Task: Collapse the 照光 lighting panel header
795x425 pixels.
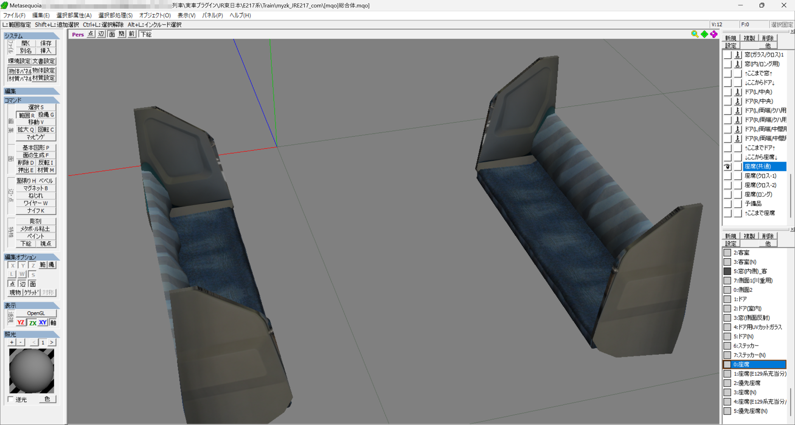Action: [x=31, y=334]
